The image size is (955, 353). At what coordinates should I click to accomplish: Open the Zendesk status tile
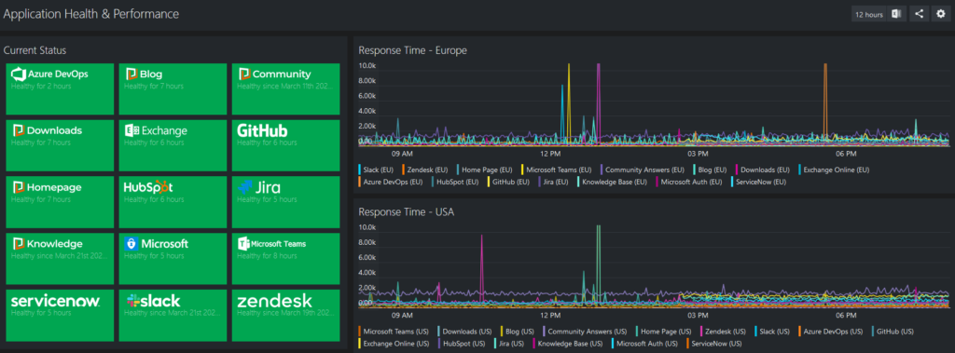point(285,315)
